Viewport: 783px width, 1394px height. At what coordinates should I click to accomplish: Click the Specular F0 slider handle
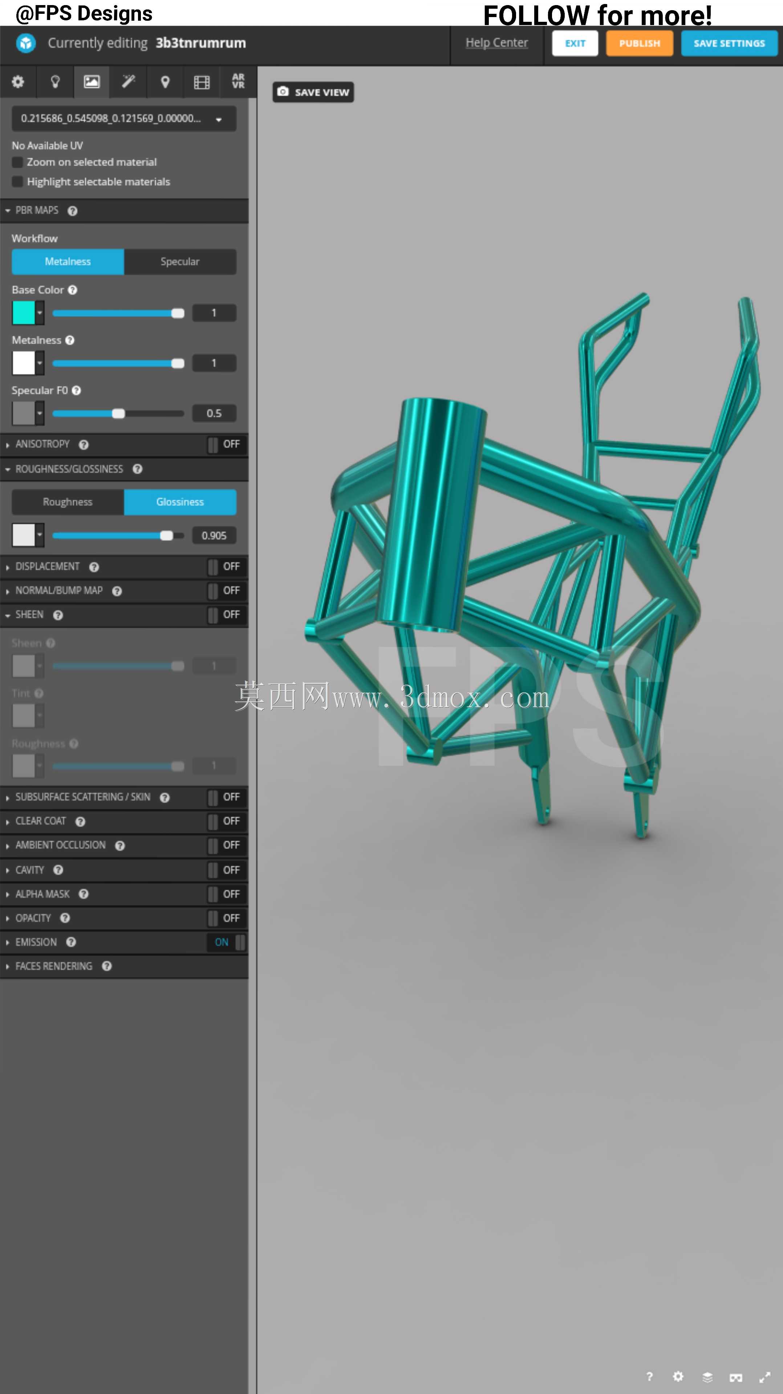[118, 414]
